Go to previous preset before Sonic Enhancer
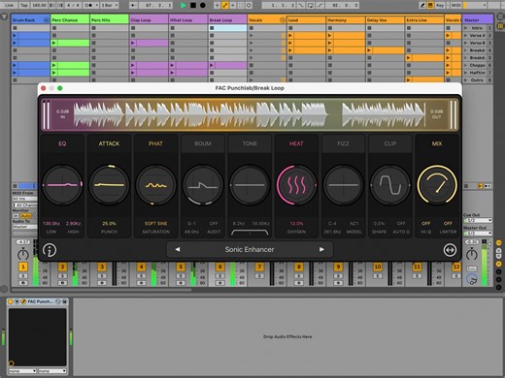Viewport: 505px width, 378px height. click(x=178, y=249)
